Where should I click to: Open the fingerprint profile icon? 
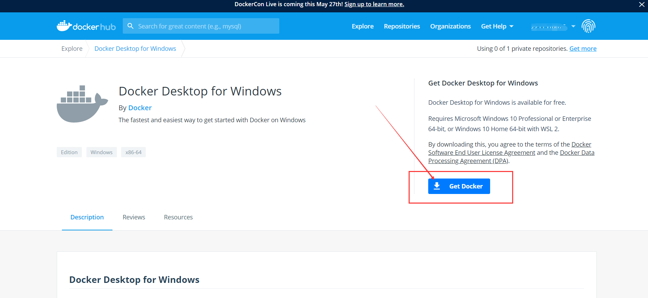pos(588,26)
